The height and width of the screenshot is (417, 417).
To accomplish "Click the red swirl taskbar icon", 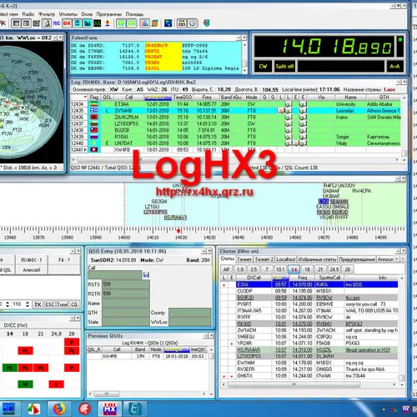I will tap(84, 409).
